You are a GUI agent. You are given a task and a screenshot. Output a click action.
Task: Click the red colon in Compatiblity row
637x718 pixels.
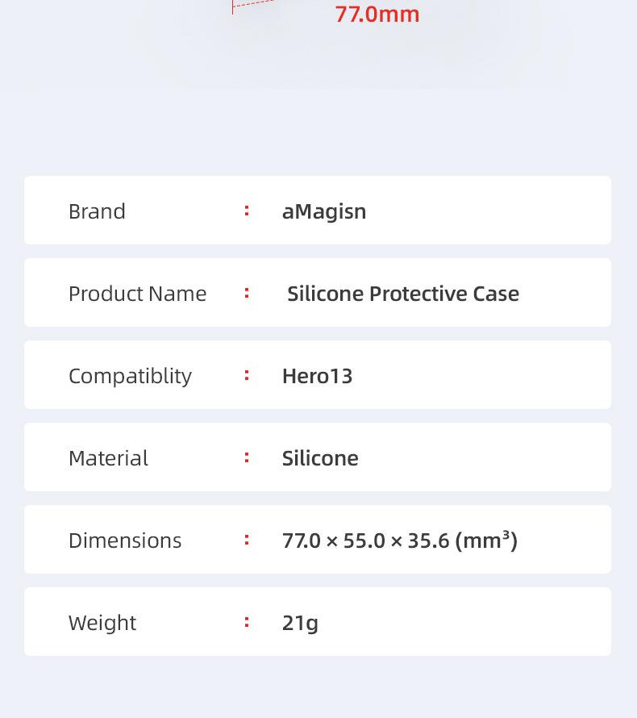pyautogui.click(x=247, y=375)
